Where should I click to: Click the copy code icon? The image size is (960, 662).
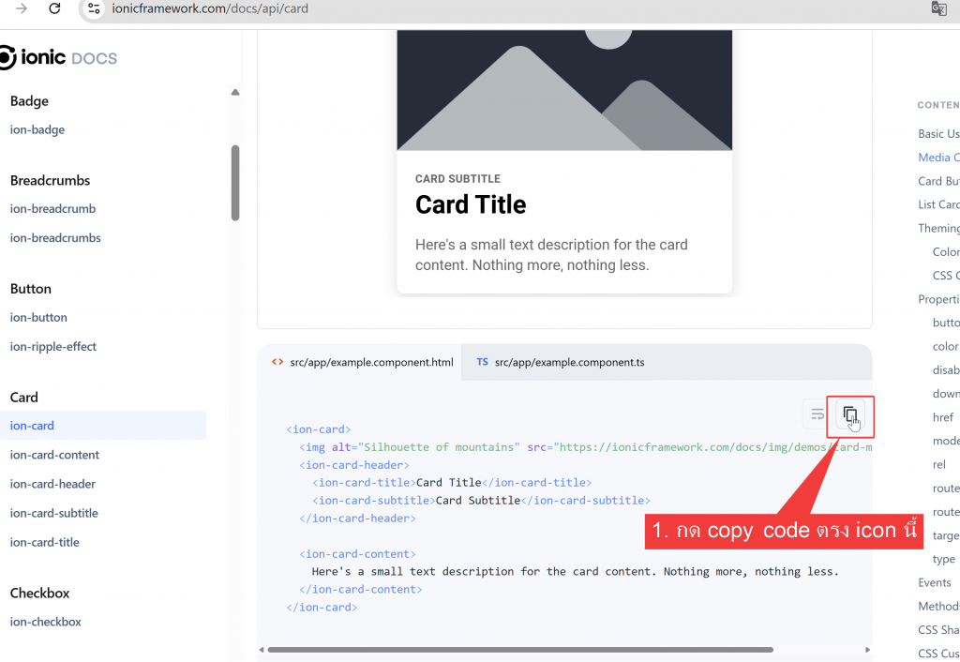tap(849, 414)
